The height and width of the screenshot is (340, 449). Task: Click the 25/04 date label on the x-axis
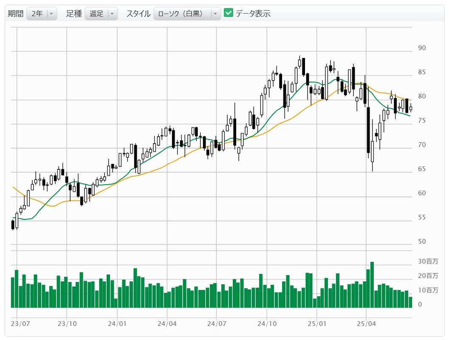tap(366, 323)
